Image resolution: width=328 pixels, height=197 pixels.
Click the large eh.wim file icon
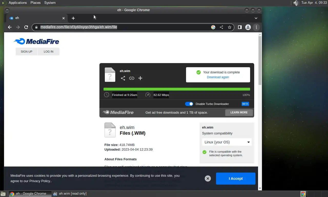pyautogui.click(x=110, y=130)
